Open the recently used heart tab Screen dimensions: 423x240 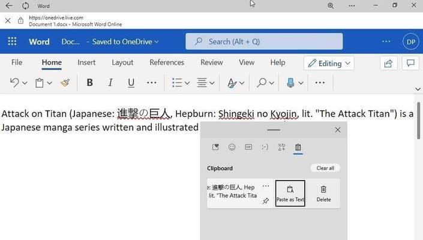(215, 147)
